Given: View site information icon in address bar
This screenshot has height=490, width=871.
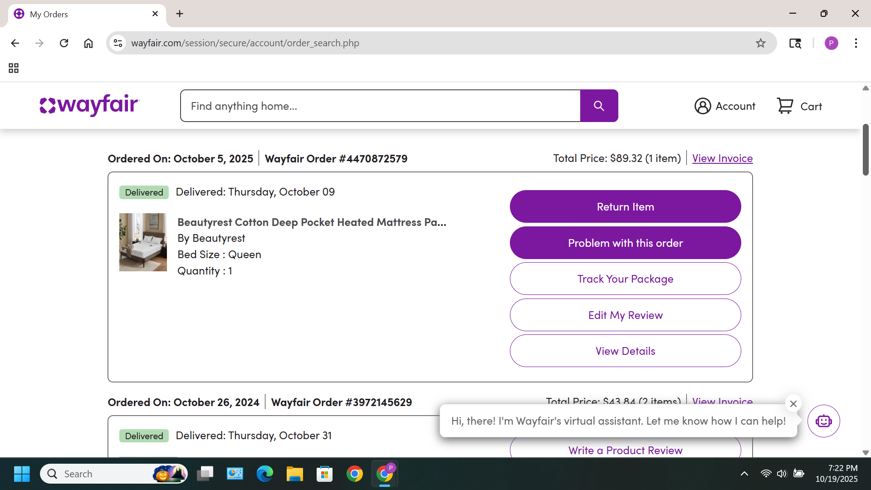Looking at the screenshot, I should (118, 43).
